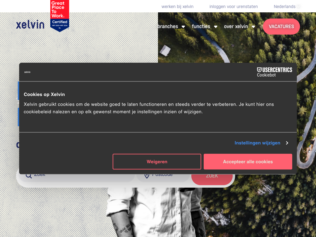This screenshot has height=237, width=316.
Task: Click the location pin icon
Action: (x=147, y=176)
